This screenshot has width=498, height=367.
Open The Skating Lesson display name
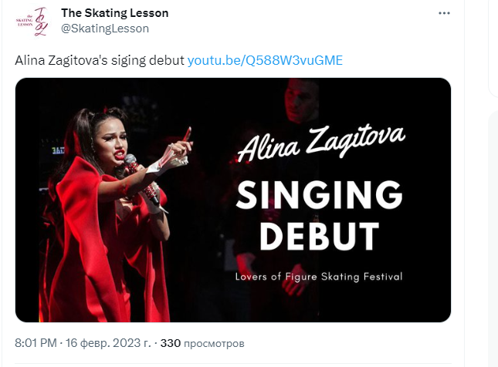click(x=114, y=13)
